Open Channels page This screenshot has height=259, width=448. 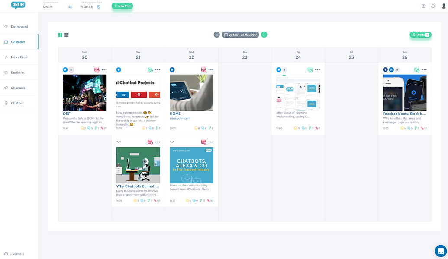[x=19, y=88]
